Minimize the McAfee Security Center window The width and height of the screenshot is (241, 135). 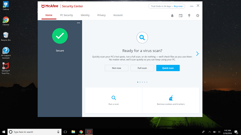pos(192,6)
